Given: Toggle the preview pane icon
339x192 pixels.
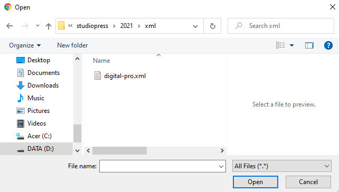Looking at the screenshot, I should pyautogui.click(x=309, y=45).
